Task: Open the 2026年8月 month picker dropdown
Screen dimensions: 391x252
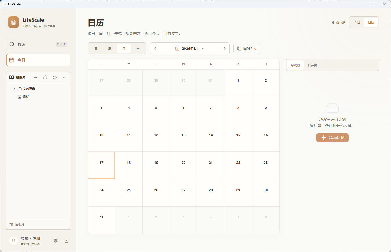Action: [190, 48]
